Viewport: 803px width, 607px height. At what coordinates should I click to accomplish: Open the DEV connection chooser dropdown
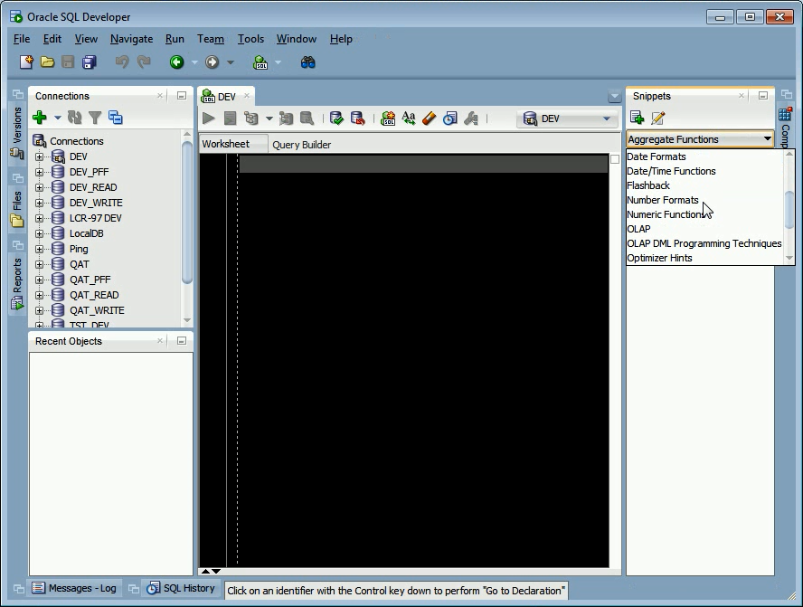567,119
